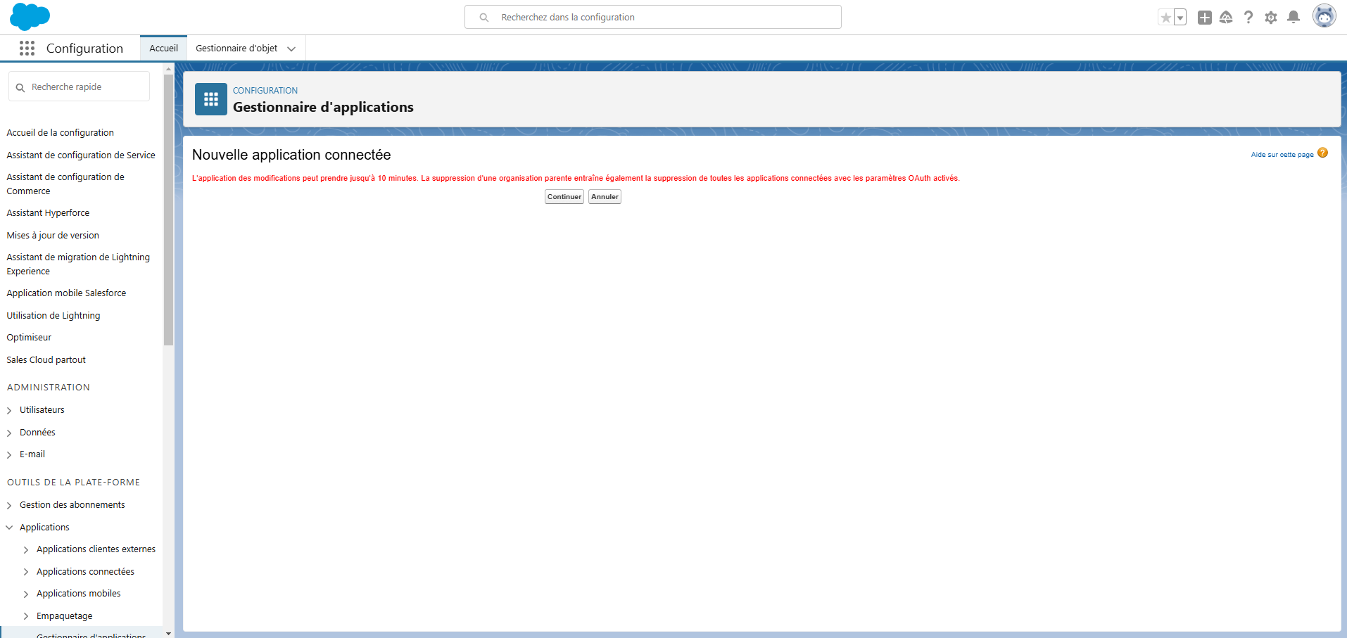Focus the Recherchez dans la configuration search field

[x=652, y=17]
